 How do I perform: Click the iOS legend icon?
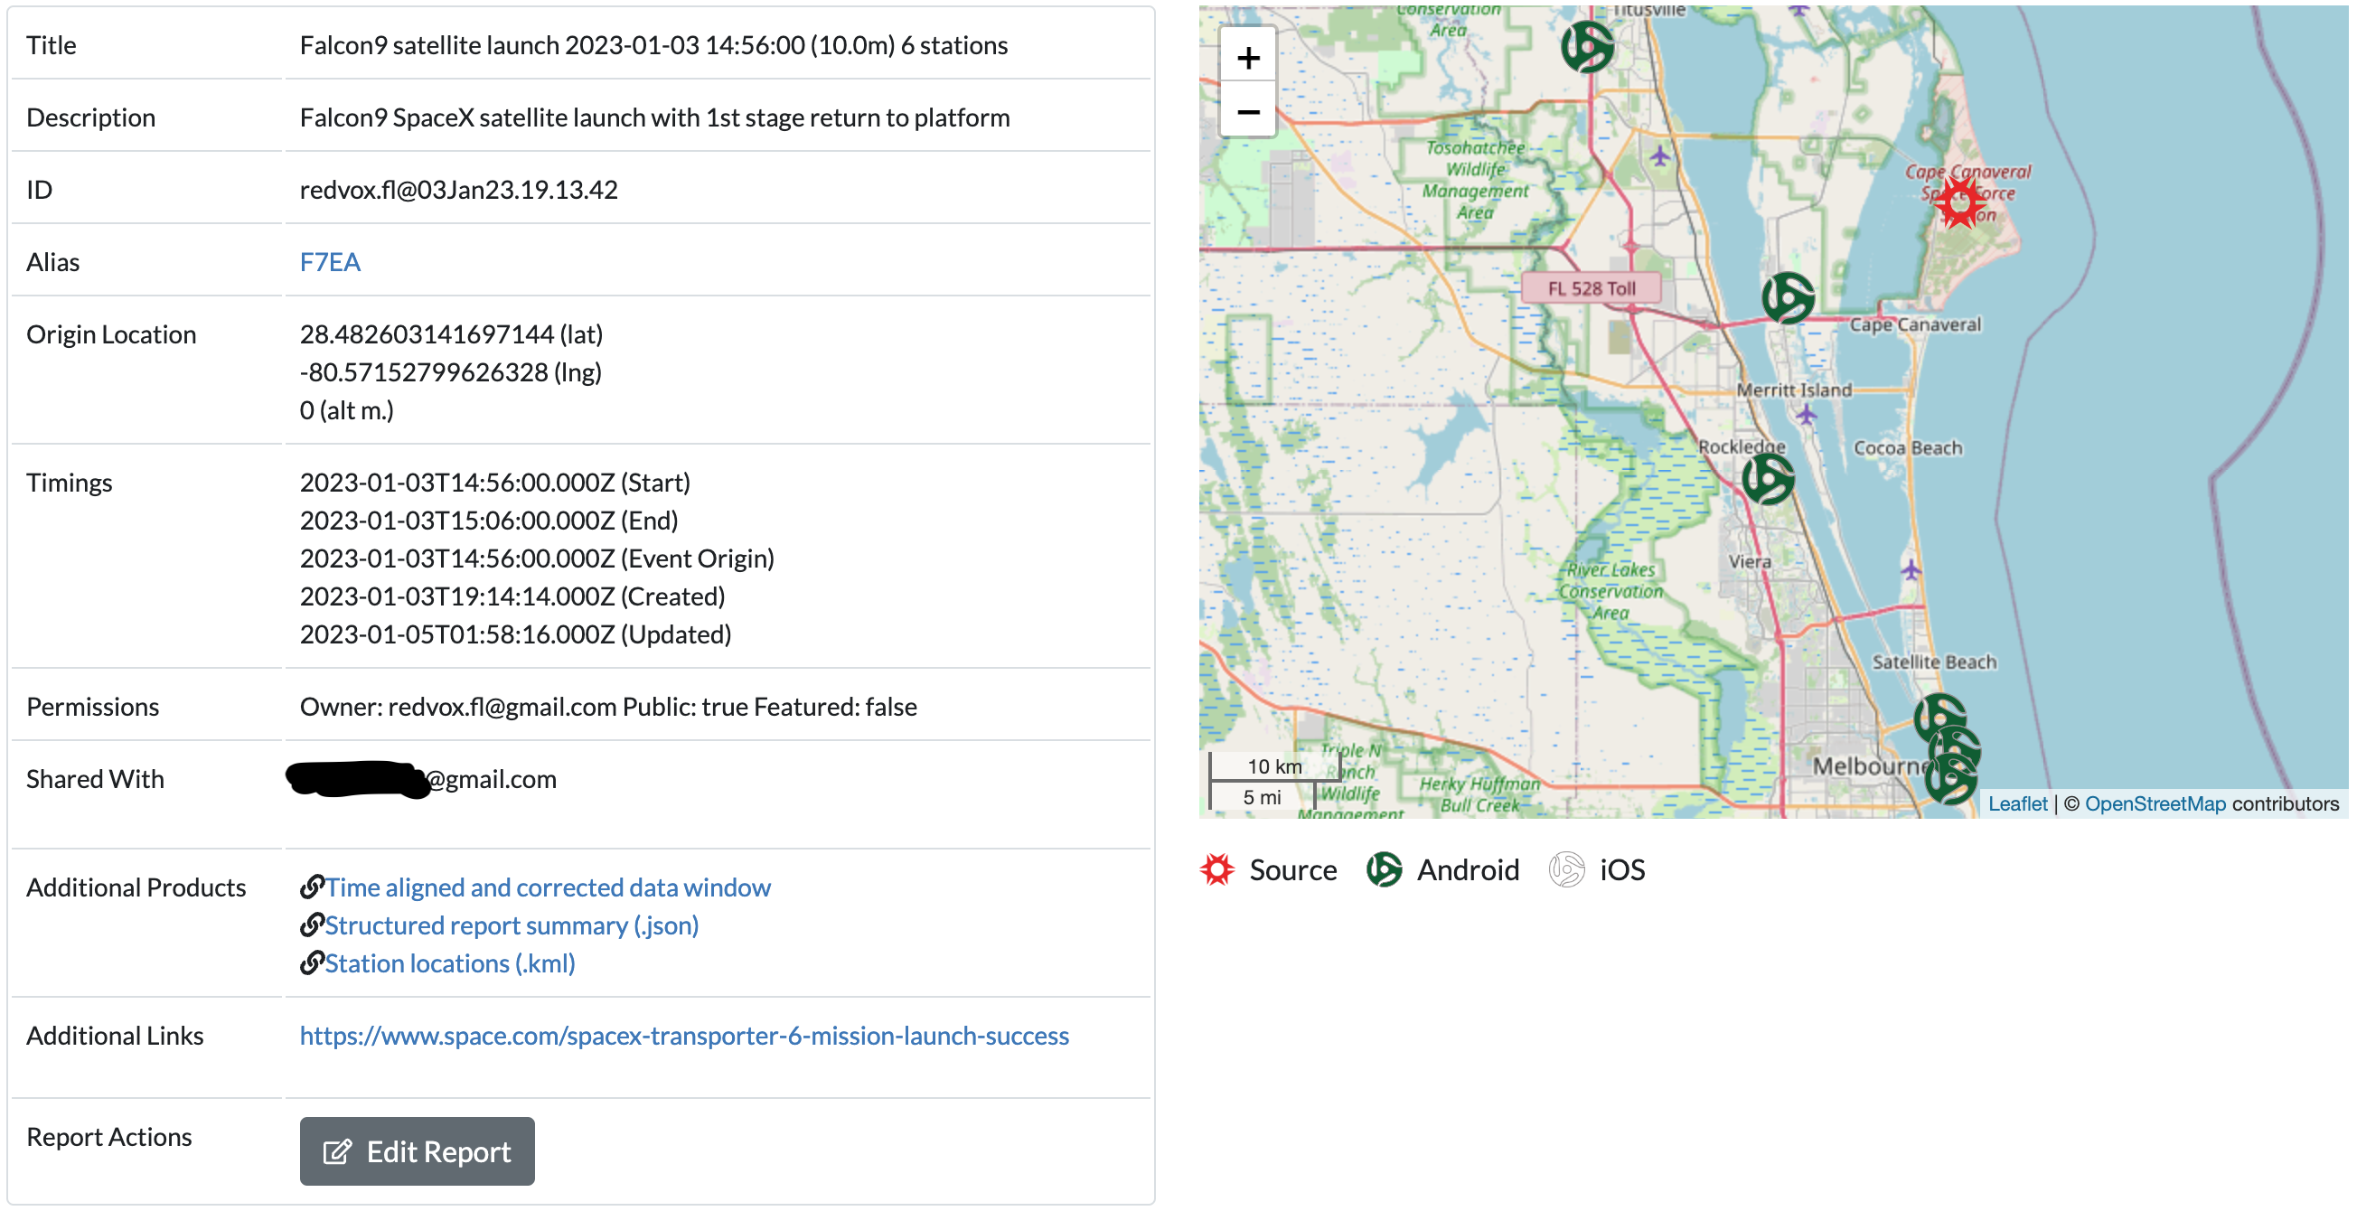click(x=1565, y=868)
